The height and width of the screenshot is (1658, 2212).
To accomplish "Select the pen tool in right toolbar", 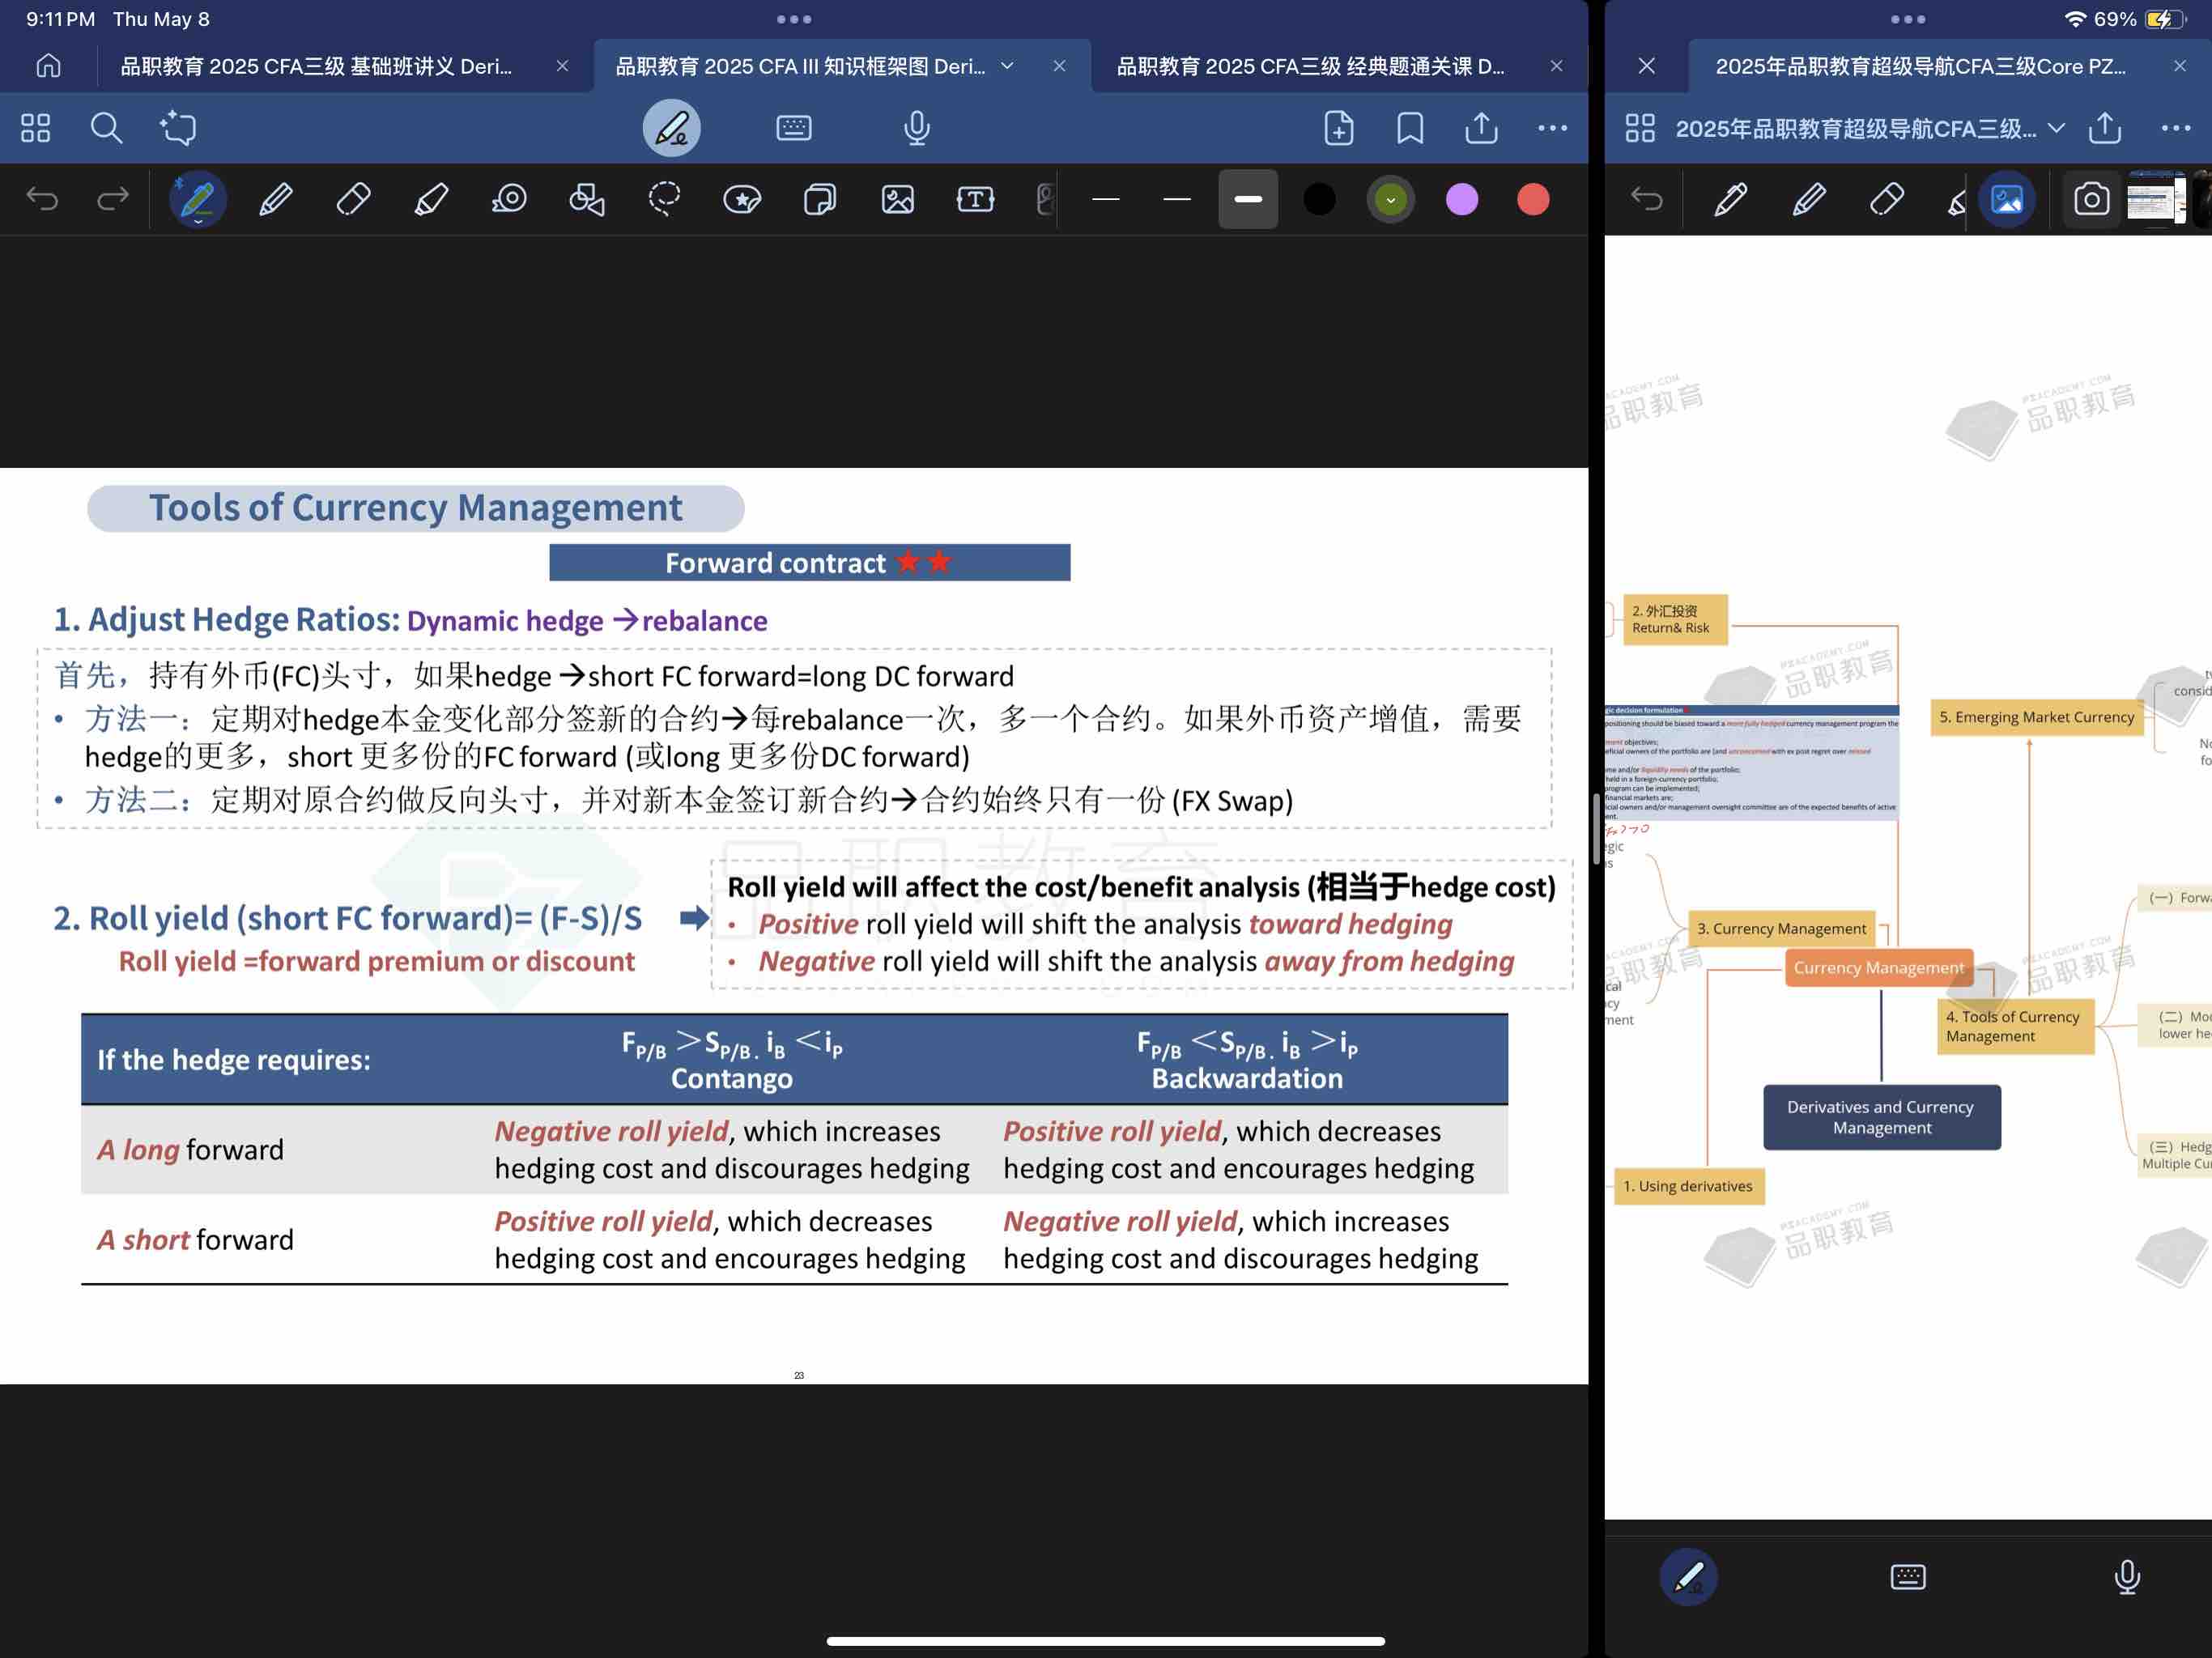I will pyautogui.click(x=1731, y=199).
